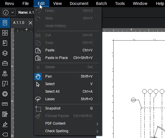This screenshot has width=165, height=138.
Task: Close the A.1.1.0 document tab
Action: [x=30, y=23]
